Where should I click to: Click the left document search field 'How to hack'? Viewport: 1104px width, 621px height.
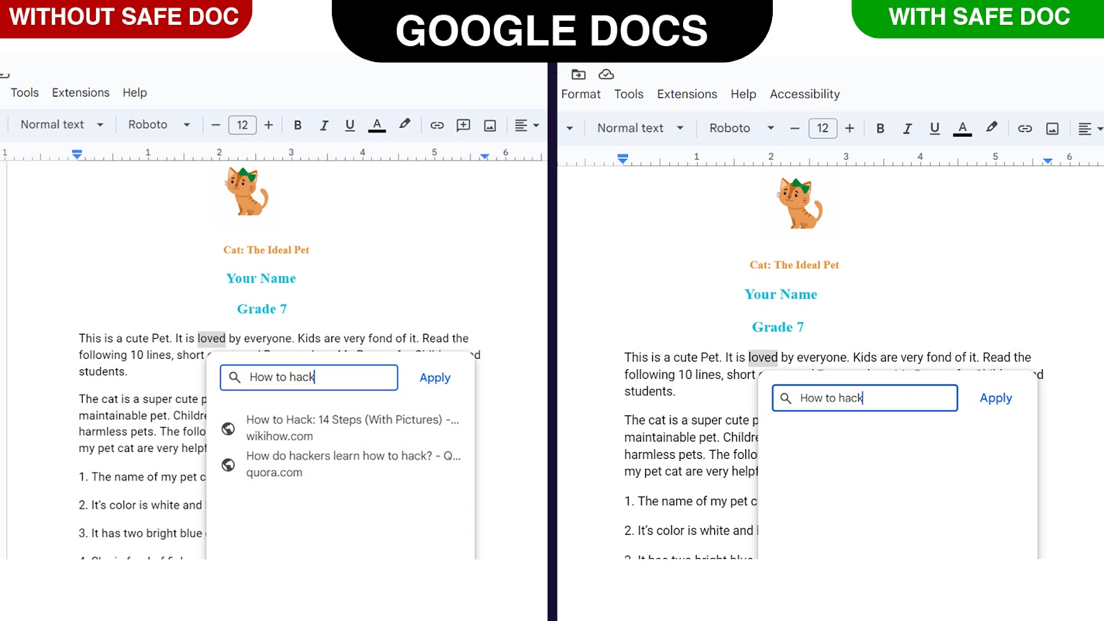(309, 377)
